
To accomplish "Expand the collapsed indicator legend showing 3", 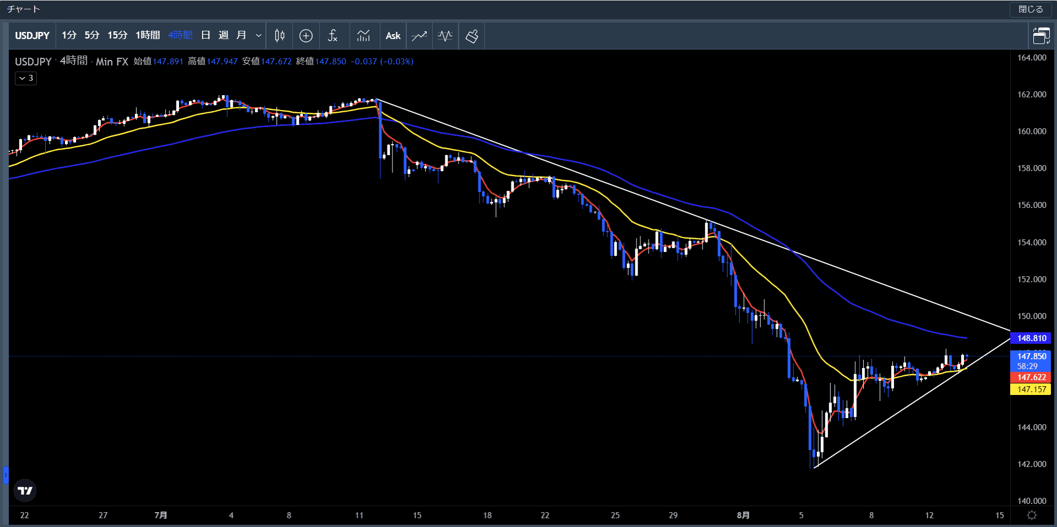I will pyautogui.click(x=26, y=78).
